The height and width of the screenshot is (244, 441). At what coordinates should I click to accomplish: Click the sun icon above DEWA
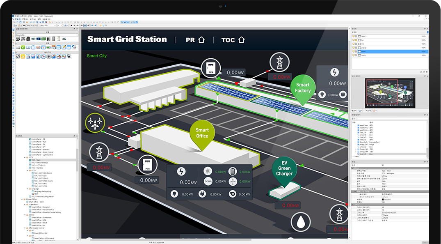208,171
